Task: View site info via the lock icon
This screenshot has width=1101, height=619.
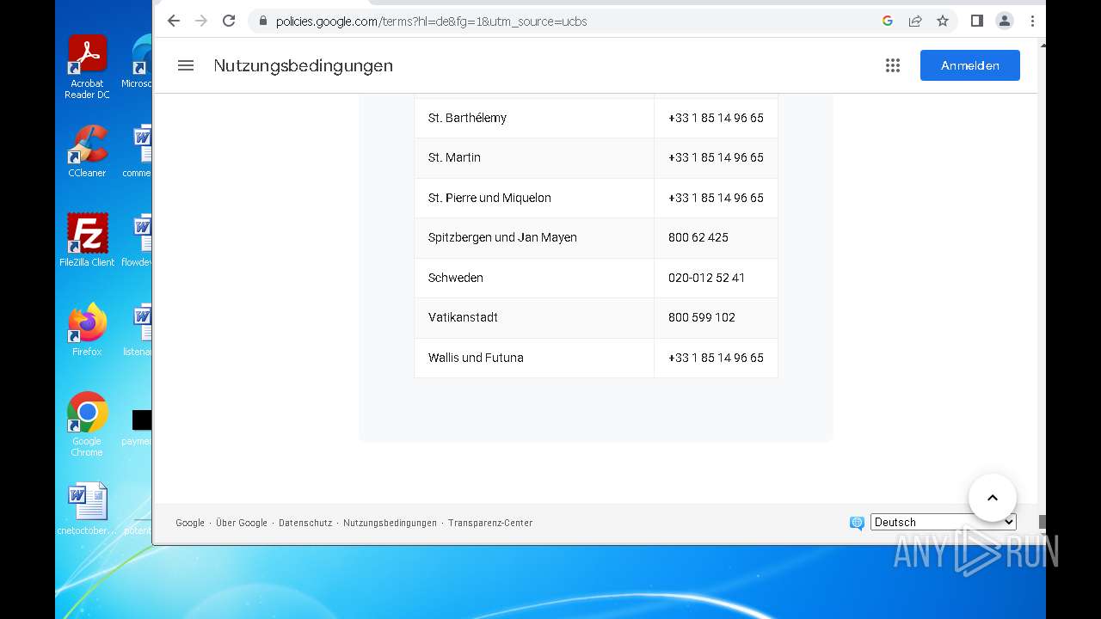Action: pyautogui.click(x=263, y=21)
